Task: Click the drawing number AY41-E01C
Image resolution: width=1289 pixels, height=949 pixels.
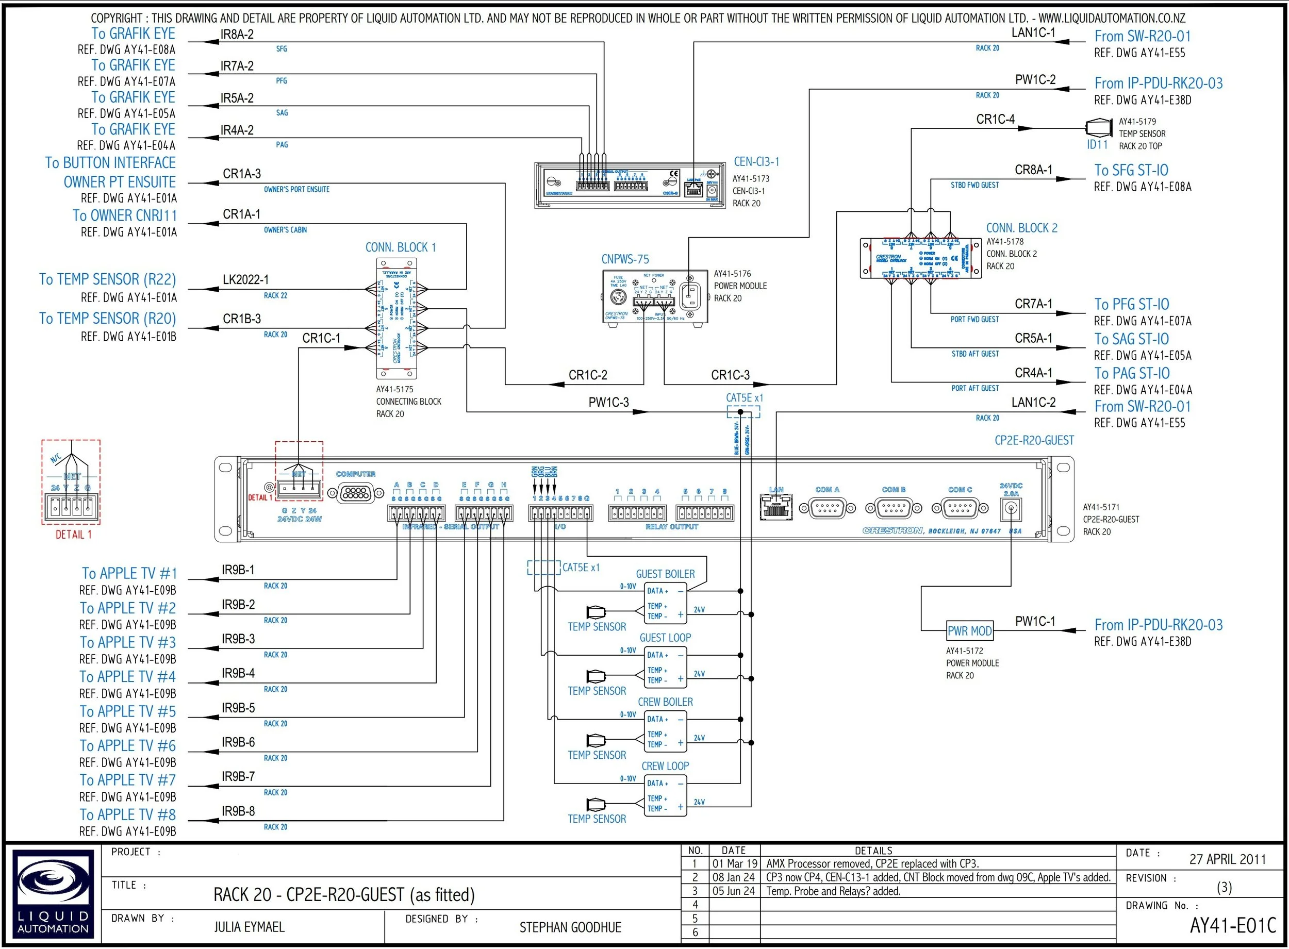Action: pos(1232,925)
